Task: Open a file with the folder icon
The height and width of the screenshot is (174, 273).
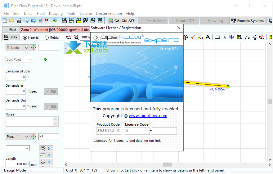Action: (12, 20)
